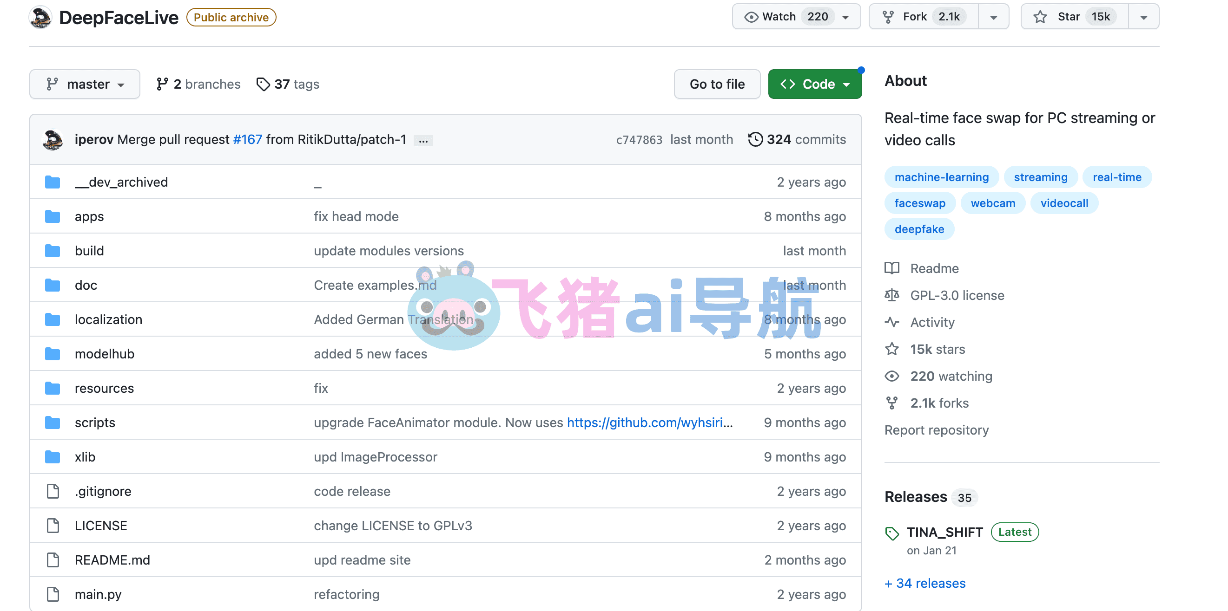1228x611 pixels.
Task: Select the webcam topic tag
Action: (x=992, y=203)
